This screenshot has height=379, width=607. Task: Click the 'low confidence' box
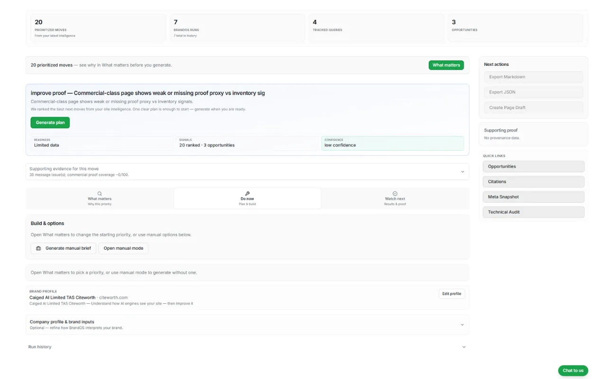[x=392, y=143]
